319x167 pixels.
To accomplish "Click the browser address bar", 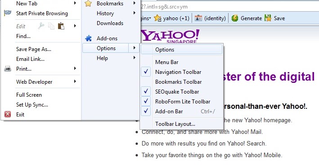I will point(229,7).
